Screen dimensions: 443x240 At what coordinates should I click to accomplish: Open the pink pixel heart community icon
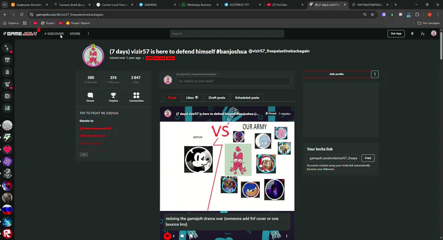pyautogui.click(x=7, y=150)
